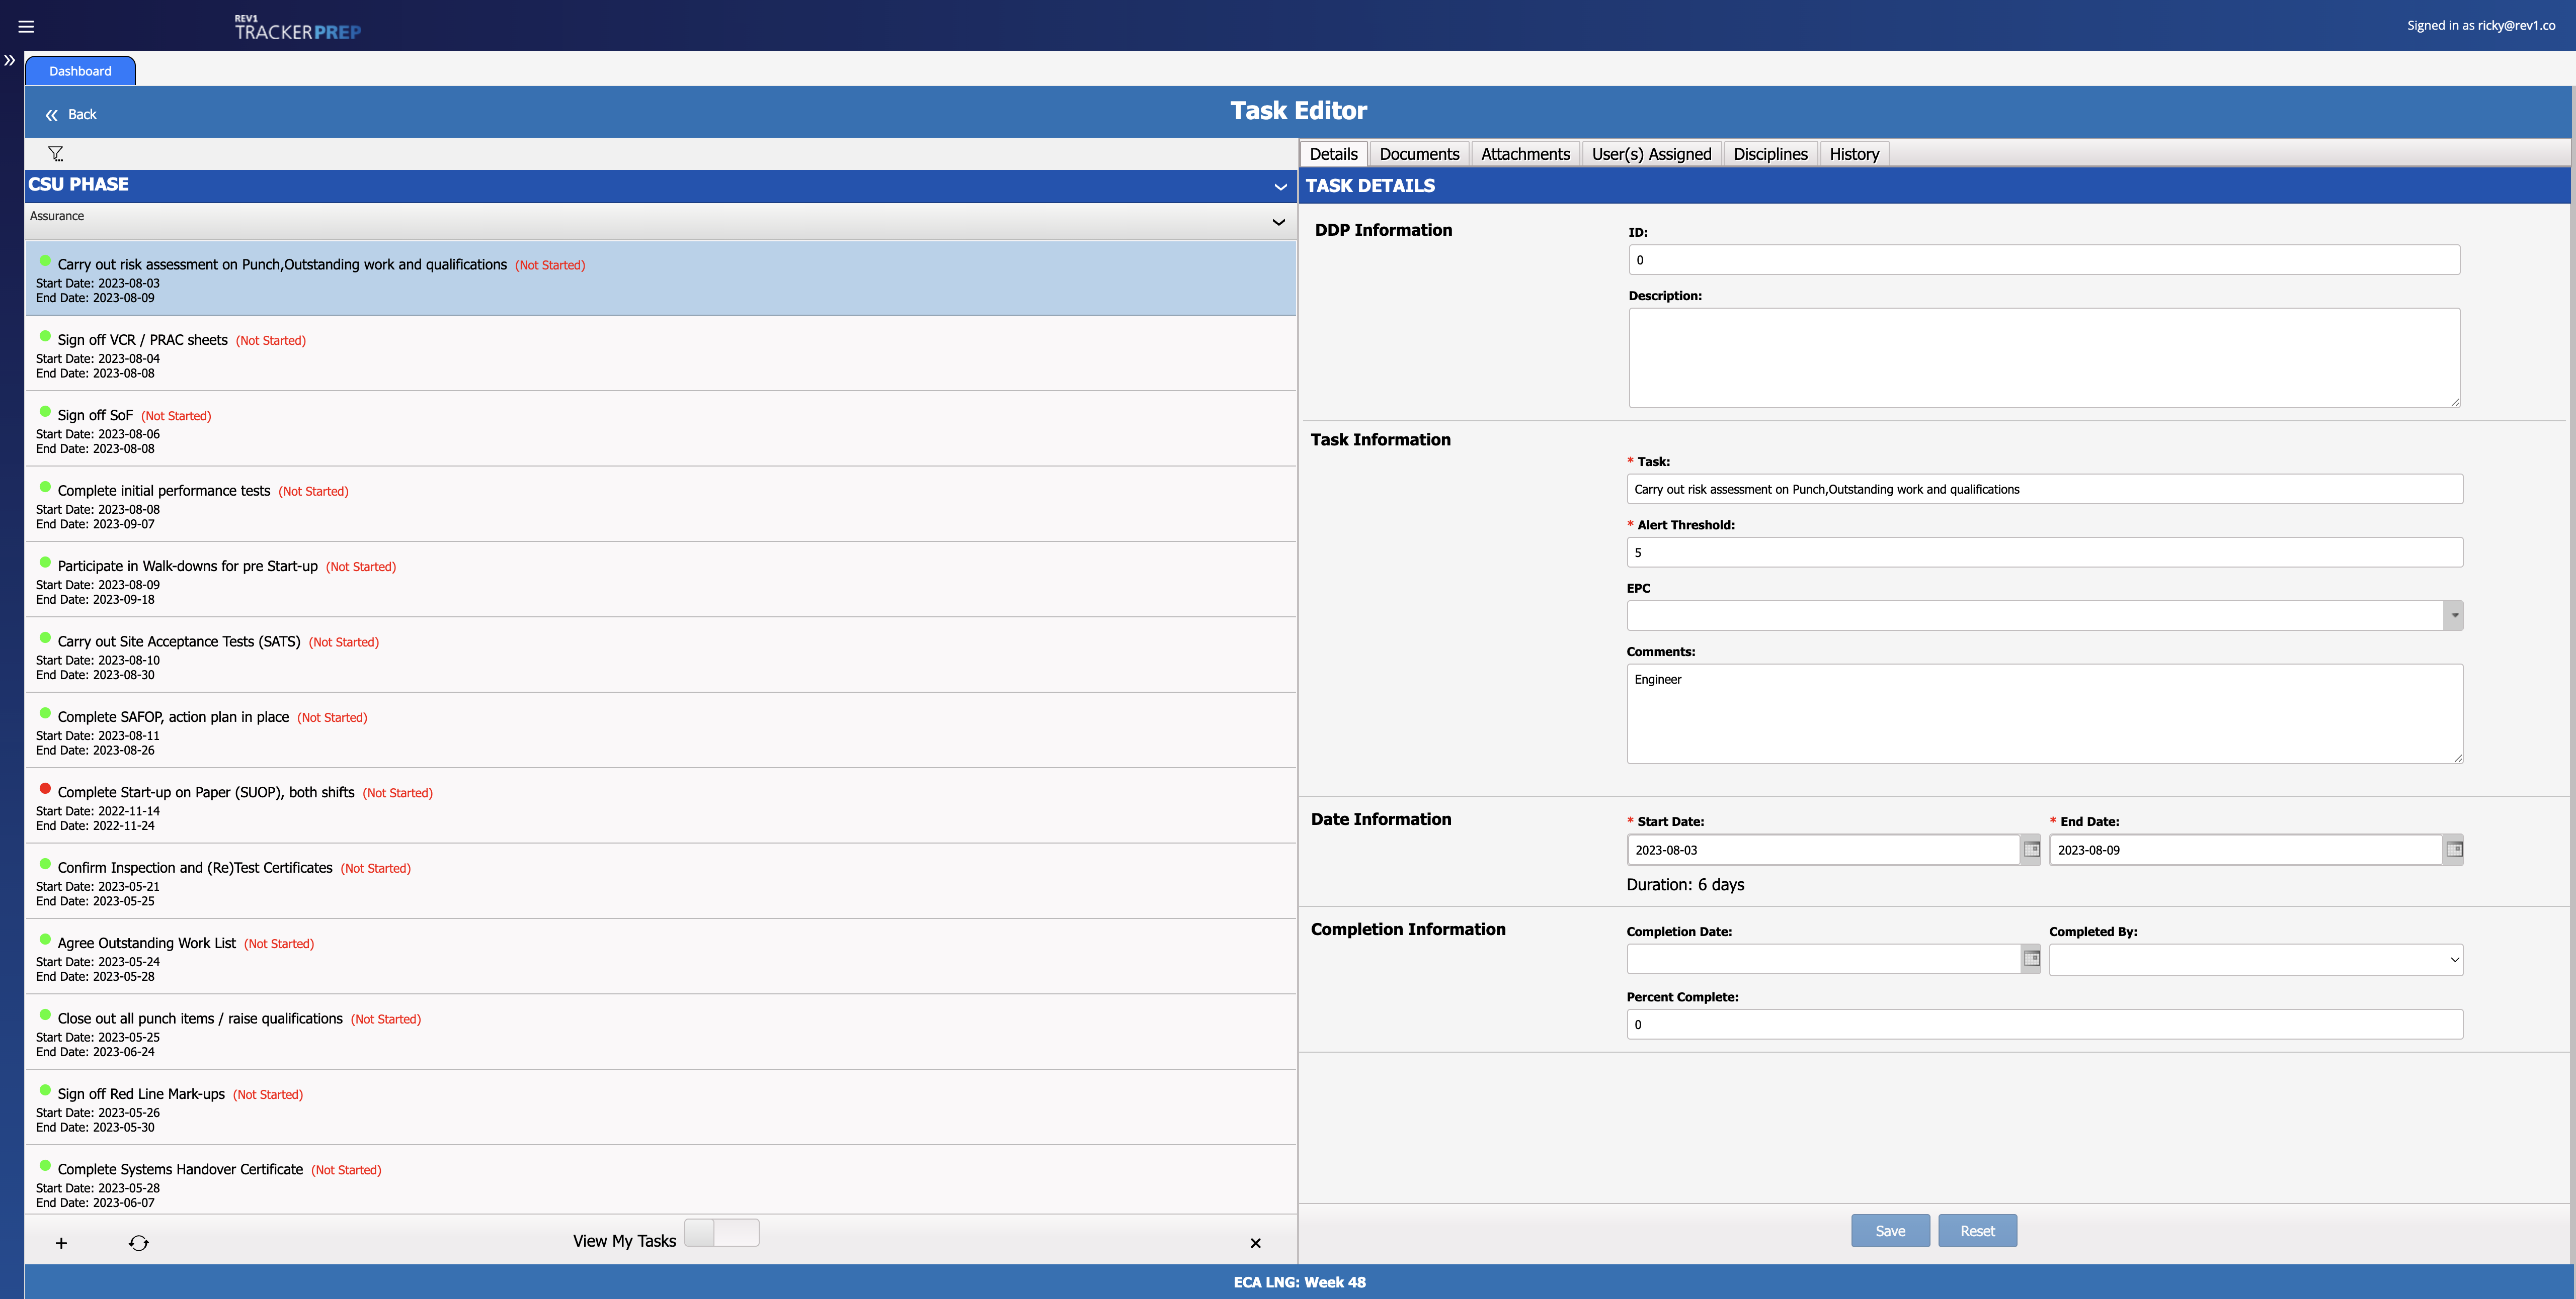
Task: Open Start Date calendar picker icon
Action: [2031, 850]
